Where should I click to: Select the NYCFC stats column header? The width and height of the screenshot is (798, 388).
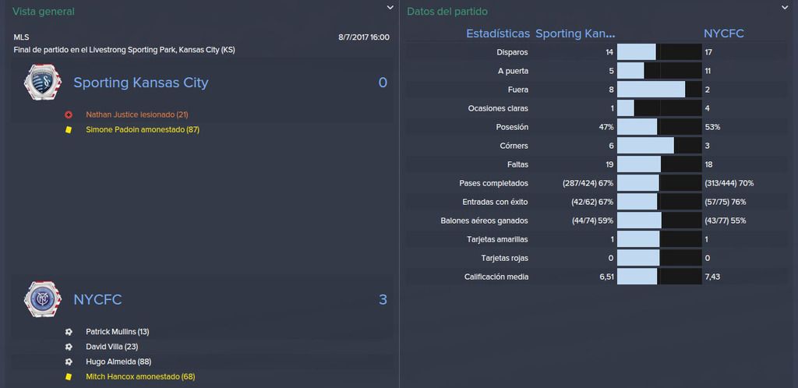coord(724,34)
